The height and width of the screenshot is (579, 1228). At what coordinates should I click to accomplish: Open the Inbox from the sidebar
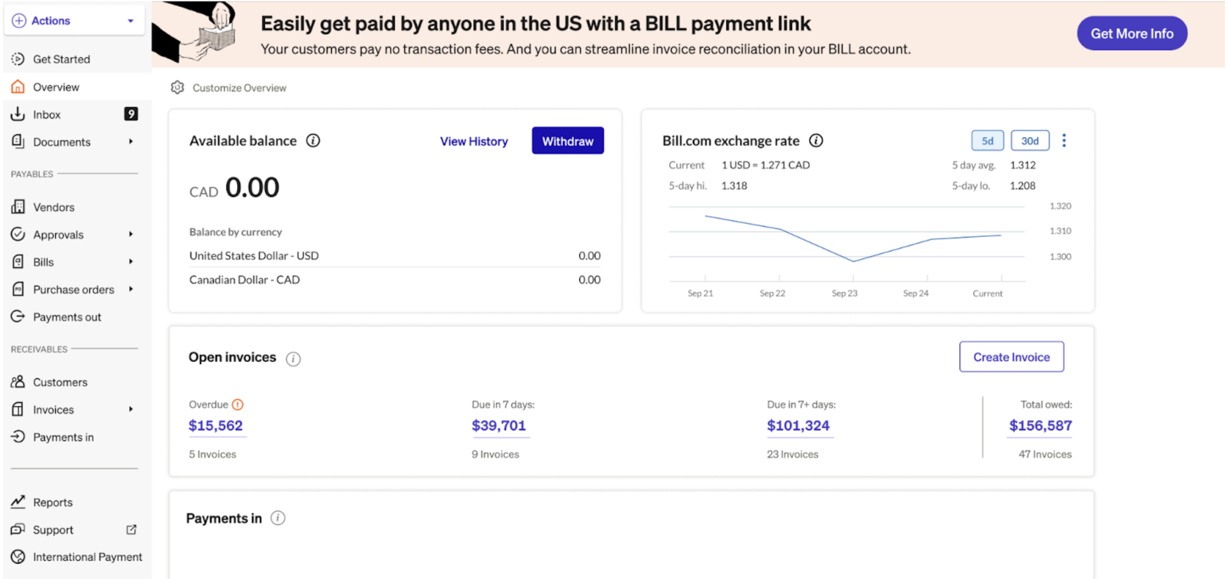[x=47, y=114]
